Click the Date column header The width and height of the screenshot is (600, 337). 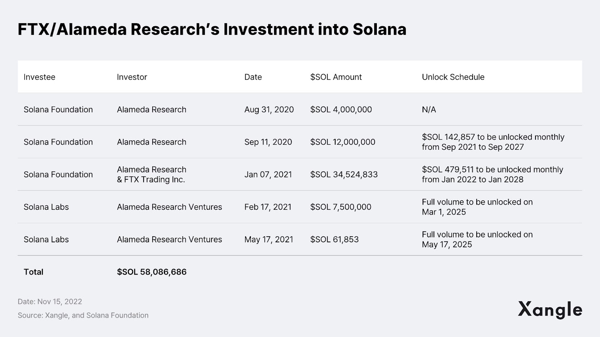point(253,77)
